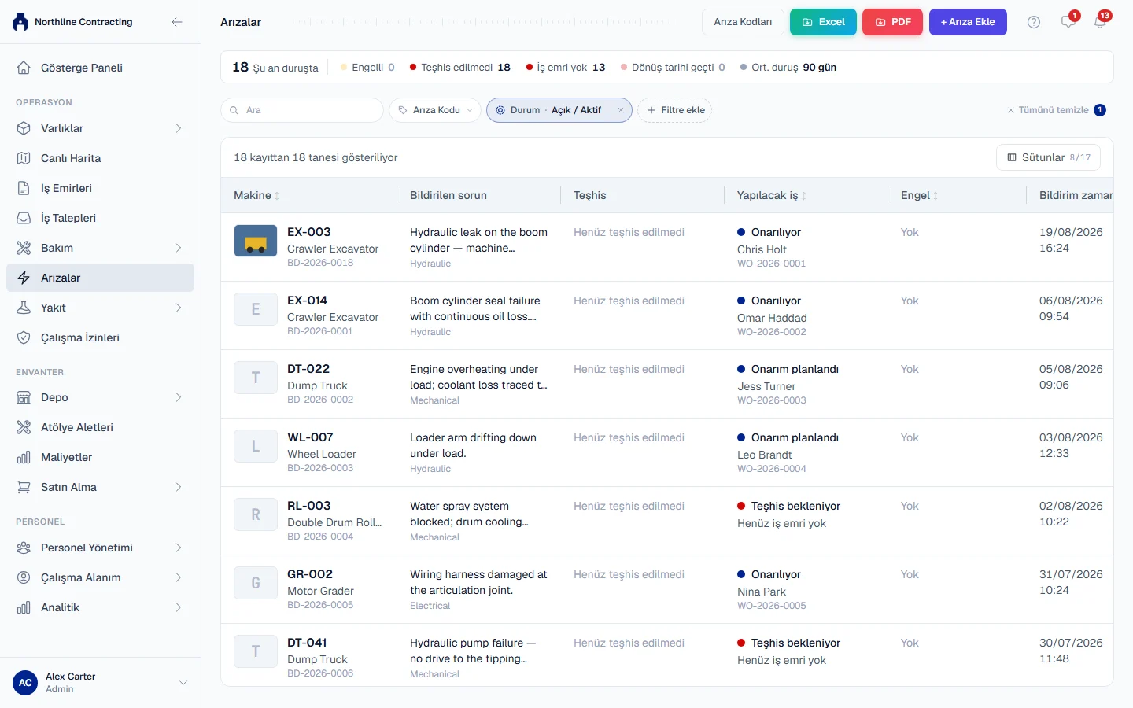Viewport: 1133px width, 708px height.
Task: Open the Arıza Kodu filter dropdown
Action: tap(434, 110)
